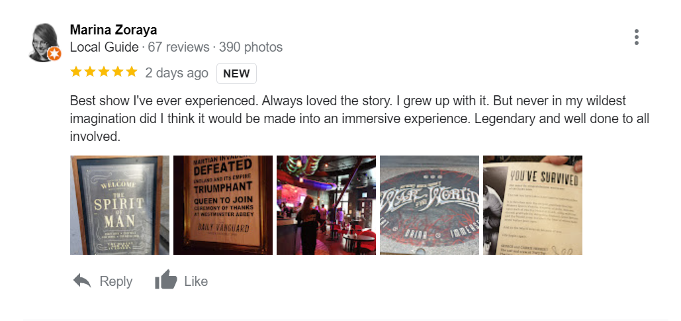View the You've Survived certificate photo

click(x=533, y=205)
